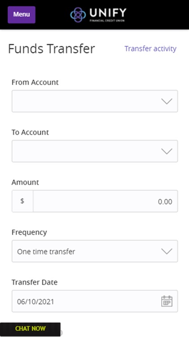Screen dimensions: 189x337
Task: Open the calendar picker icon
Action: 167,301
